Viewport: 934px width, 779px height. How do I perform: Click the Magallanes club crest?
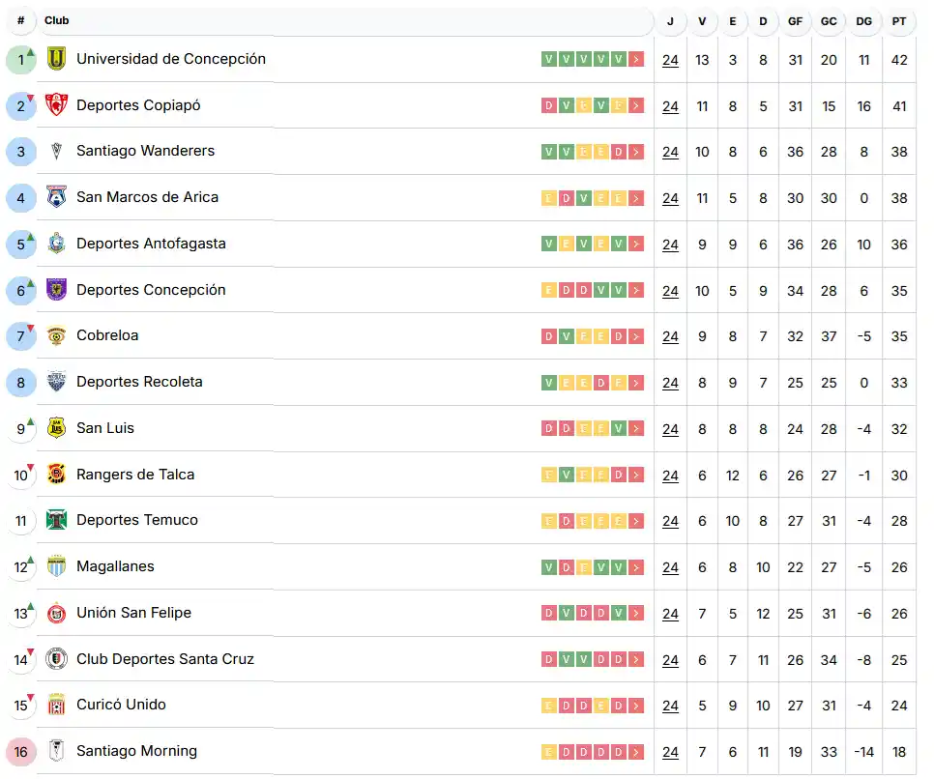pos(57,566)
